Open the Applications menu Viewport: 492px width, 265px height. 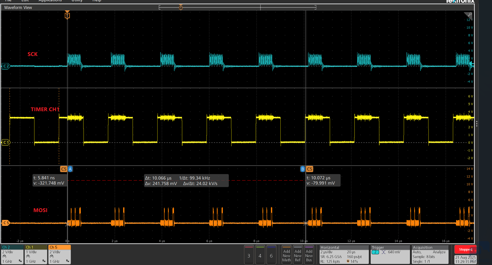[x=50, y=1]
